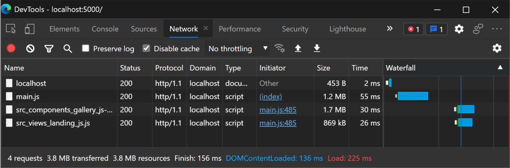This screenshot has width=510, height=168.
Task: Sort by Type column header
Action: click(239, 68)
